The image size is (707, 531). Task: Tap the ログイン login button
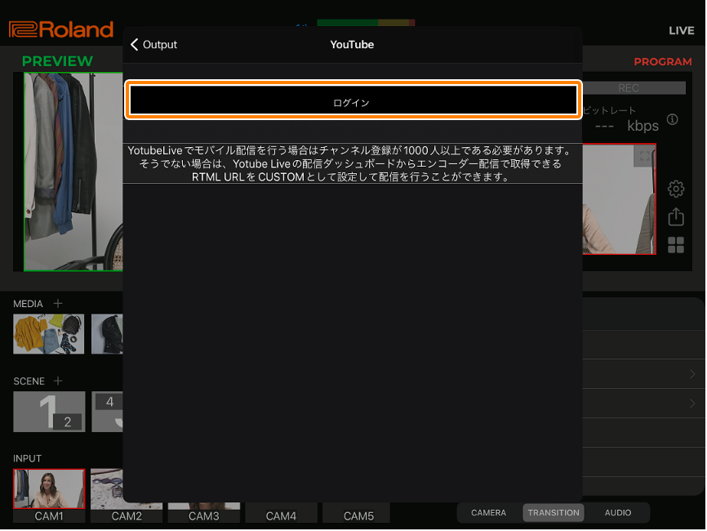pos(353,100)
